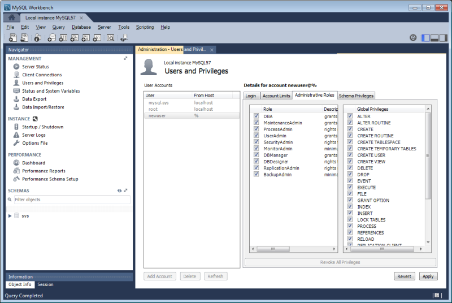Expand the Schemas section to full view
The height and width of the screenshot is (303, 452).
click(125, 191)
